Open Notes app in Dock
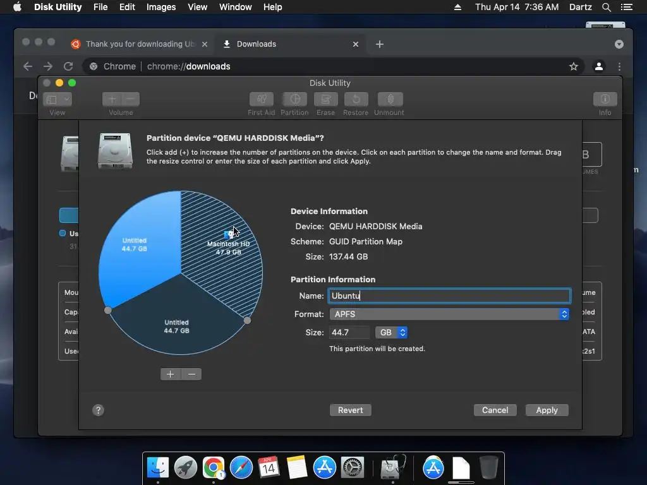The image size is (647, 485). (x=297, y=468)
